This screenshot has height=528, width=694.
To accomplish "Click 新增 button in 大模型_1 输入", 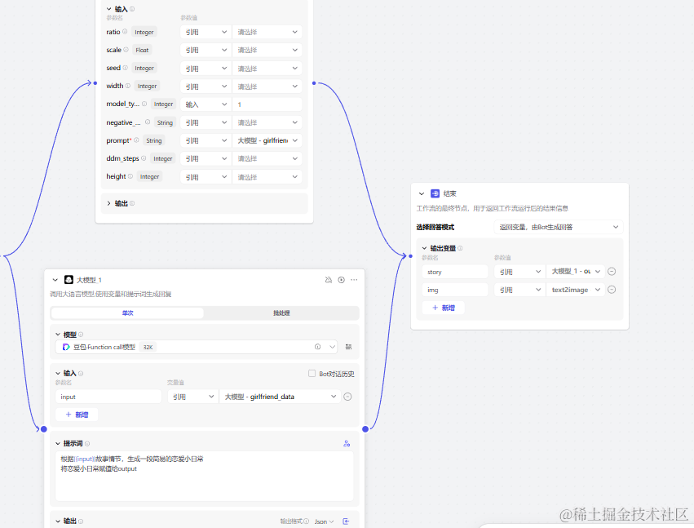I will click(77, 415).
